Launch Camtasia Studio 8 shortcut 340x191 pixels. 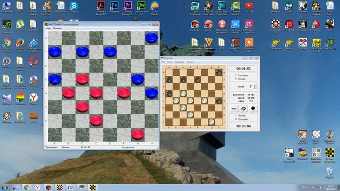click(235, 7)
